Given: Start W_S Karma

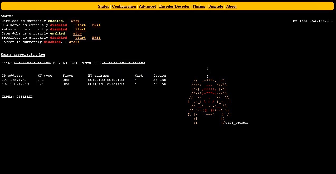Looking at the screenshot, I should (80, 25).
